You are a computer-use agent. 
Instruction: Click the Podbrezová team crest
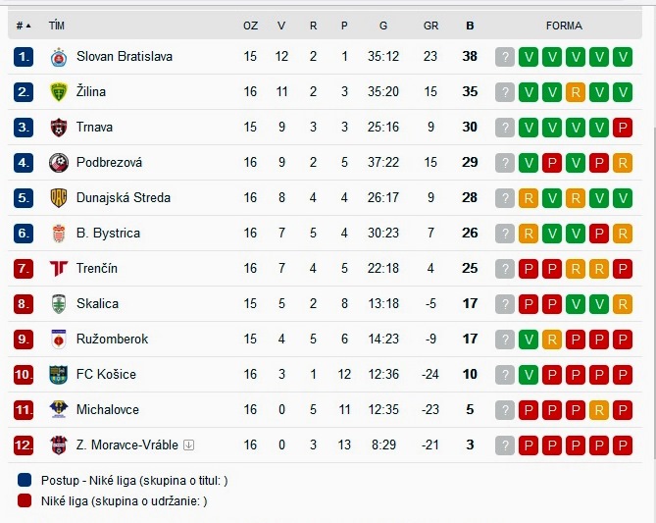pos(59,163)
